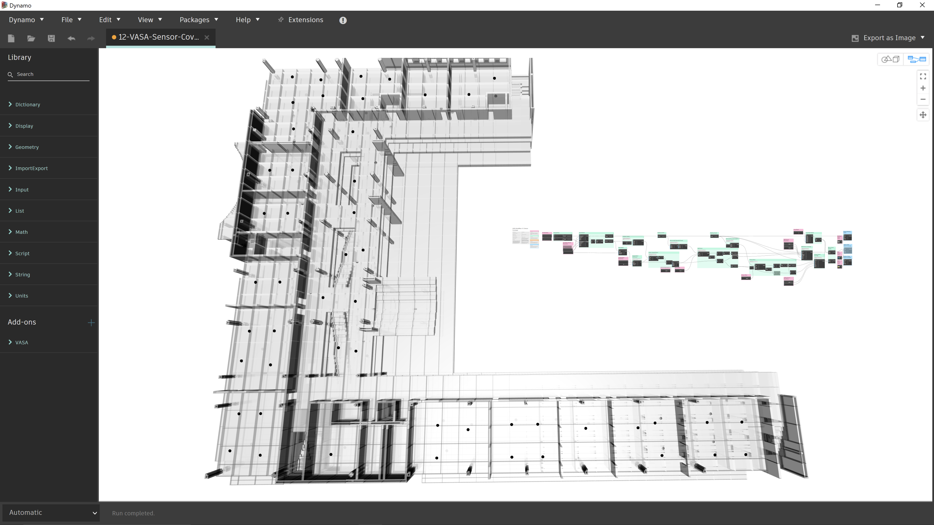This screenshot has height=525, width=934.
Task: Open the Automatic run mode dropdown
Action: pos(51,512)
